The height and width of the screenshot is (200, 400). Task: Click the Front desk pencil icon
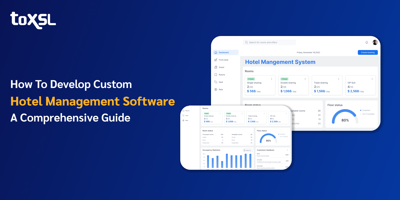click(216, 60)
